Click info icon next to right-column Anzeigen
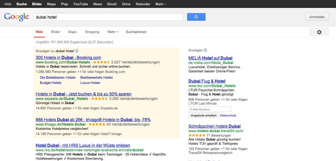 pyautogui.click(x=205, y=50)
